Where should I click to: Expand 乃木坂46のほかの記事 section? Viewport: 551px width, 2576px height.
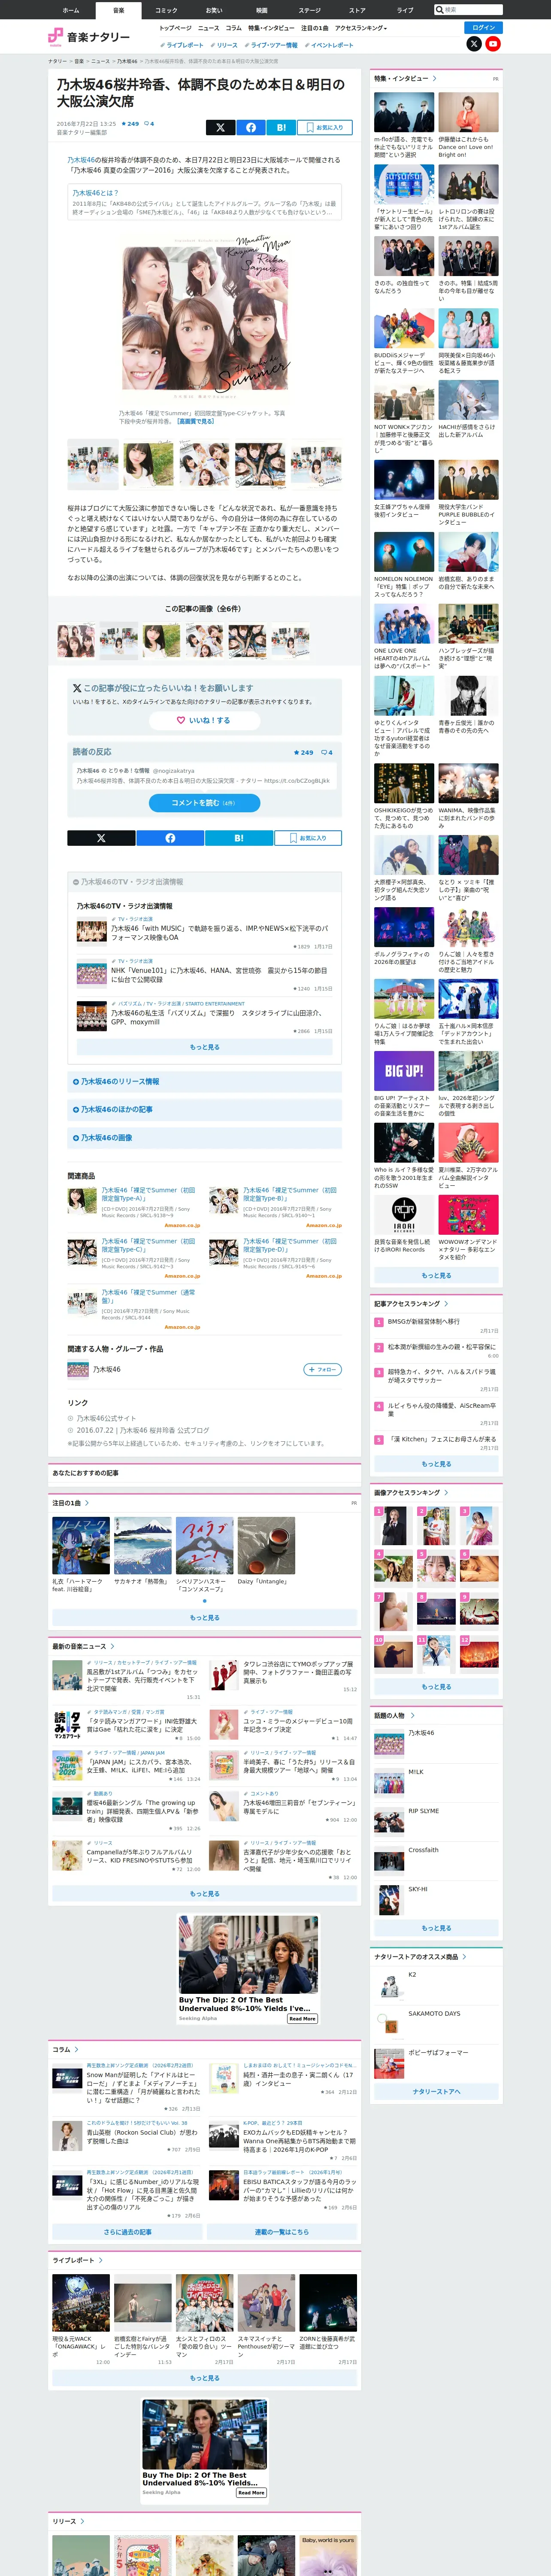[204, 1110]
